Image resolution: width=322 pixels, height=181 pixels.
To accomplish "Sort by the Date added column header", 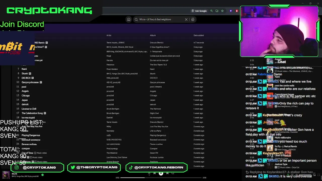I will click(x=198, y=35).
